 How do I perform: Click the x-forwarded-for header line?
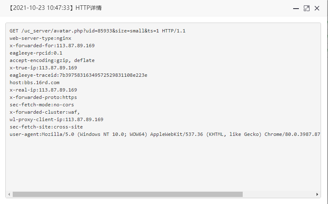[x=52, y=46]
